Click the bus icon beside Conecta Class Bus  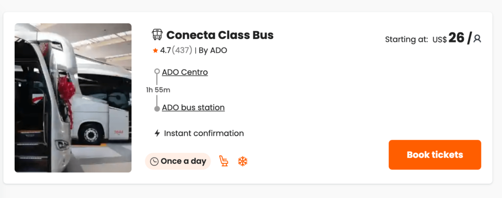[157, 35]
